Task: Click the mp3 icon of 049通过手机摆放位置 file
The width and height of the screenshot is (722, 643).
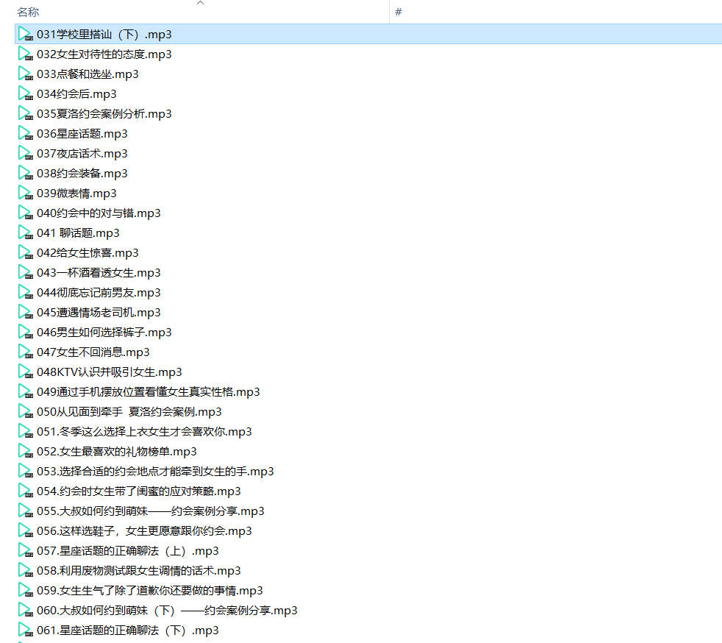Action: [x=25, y=391]
